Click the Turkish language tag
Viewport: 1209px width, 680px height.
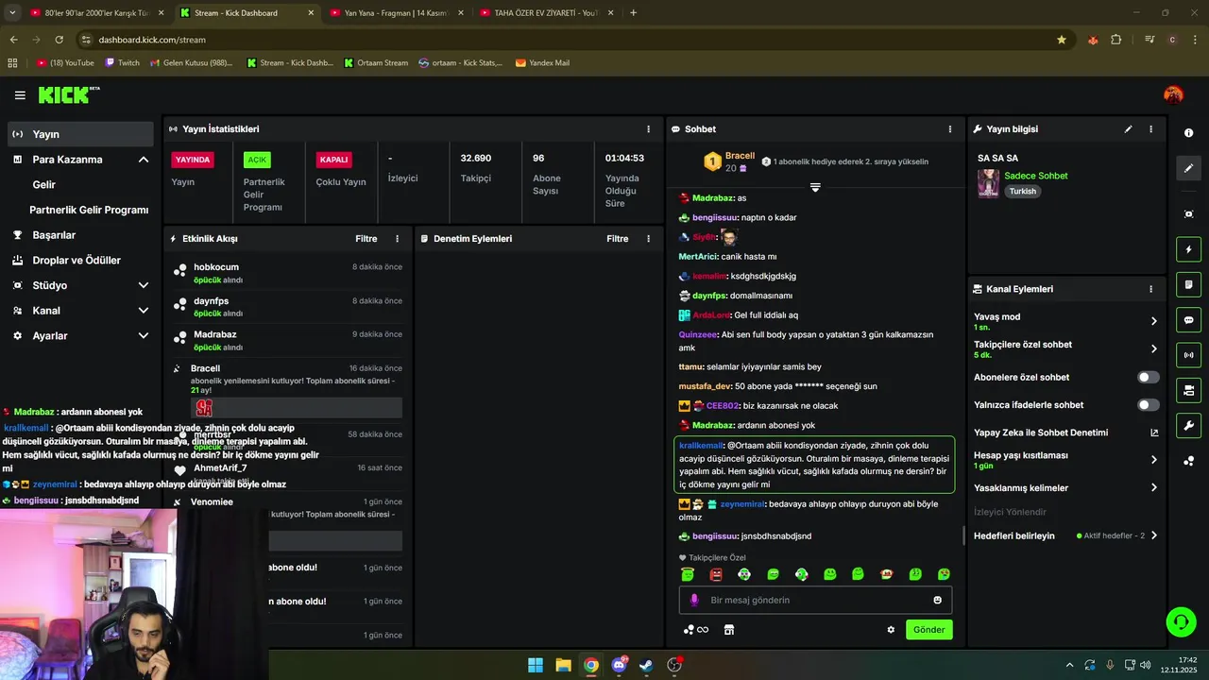pos(1022,191)
